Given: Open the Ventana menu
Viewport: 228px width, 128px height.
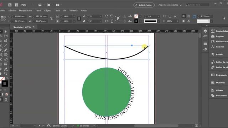Looking at the screenshot, I should click(x=73, y=10).
